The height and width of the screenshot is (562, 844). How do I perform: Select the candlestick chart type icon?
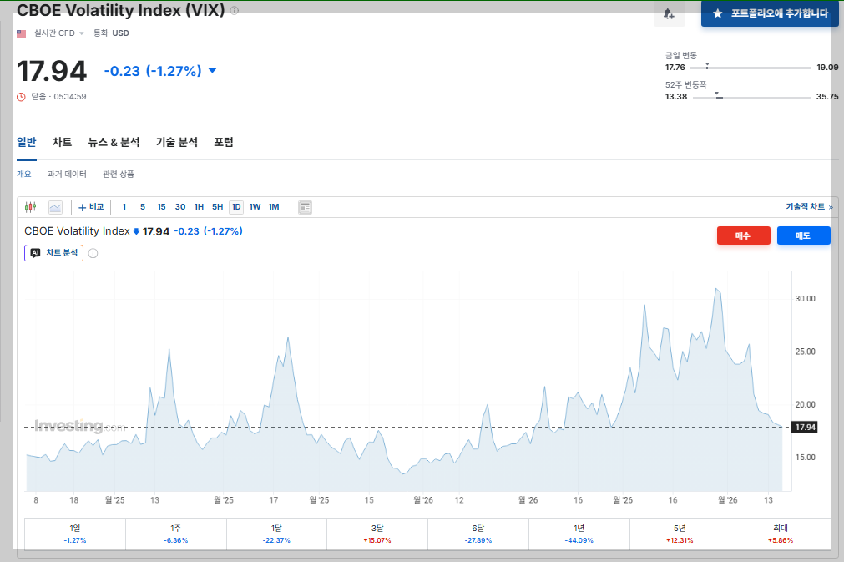(31, 207)
